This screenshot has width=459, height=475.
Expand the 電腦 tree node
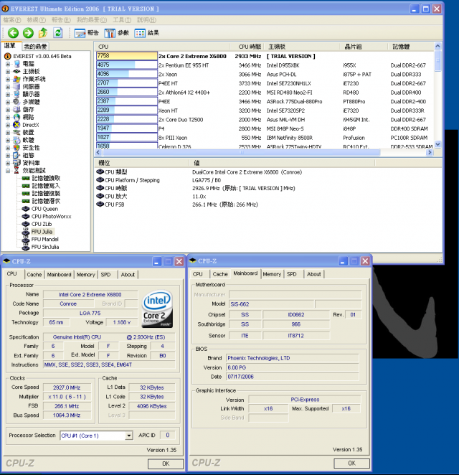[8, 64]
